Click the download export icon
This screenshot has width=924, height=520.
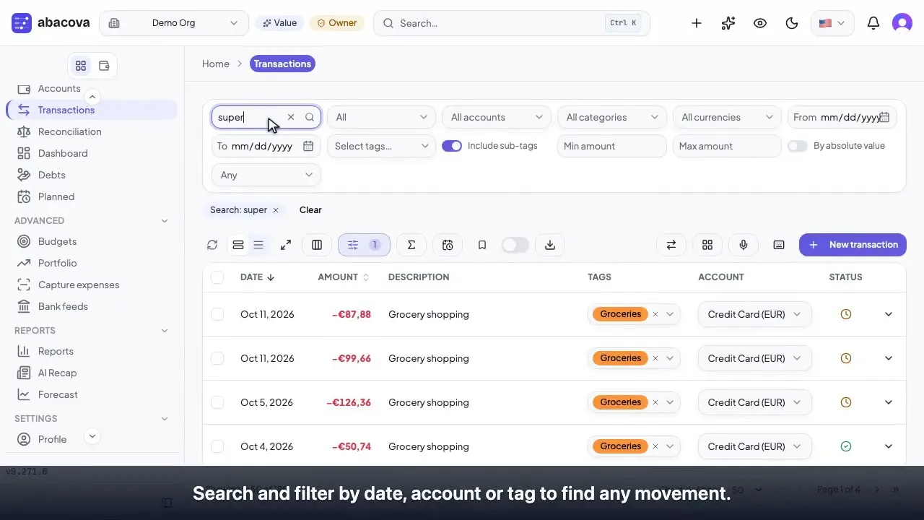550,245
